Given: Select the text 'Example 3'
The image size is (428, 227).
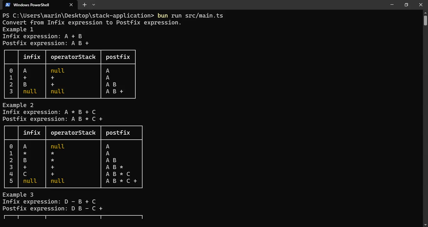Looking at the screenshot, I should [18, 194].
